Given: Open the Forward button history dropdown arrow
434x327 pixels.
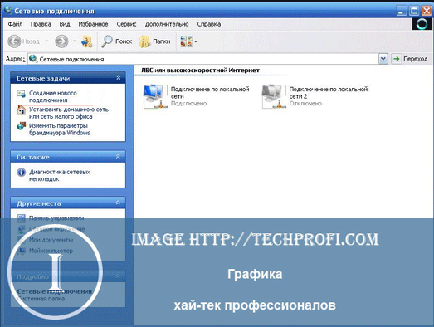Looking at the screenshot, I should (74, 41).
